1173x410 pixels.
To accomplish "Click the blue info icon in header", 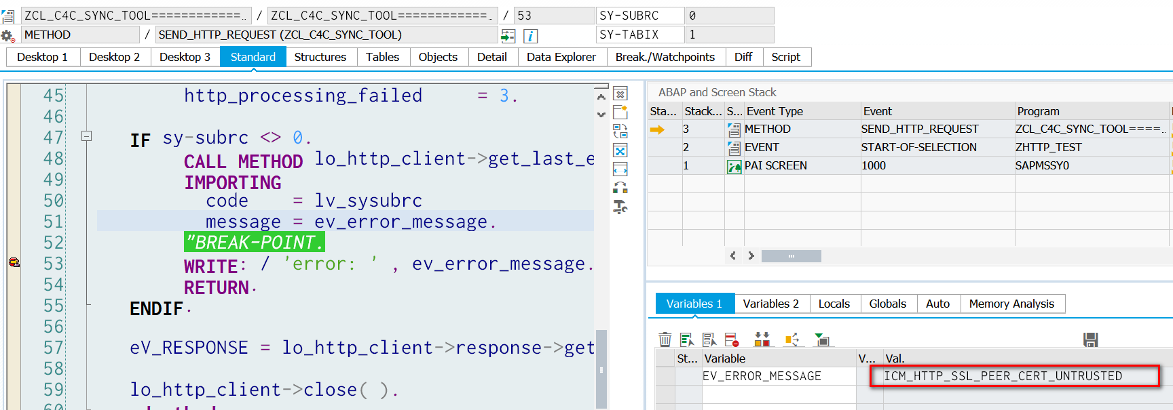I will (x=531, y=35).
